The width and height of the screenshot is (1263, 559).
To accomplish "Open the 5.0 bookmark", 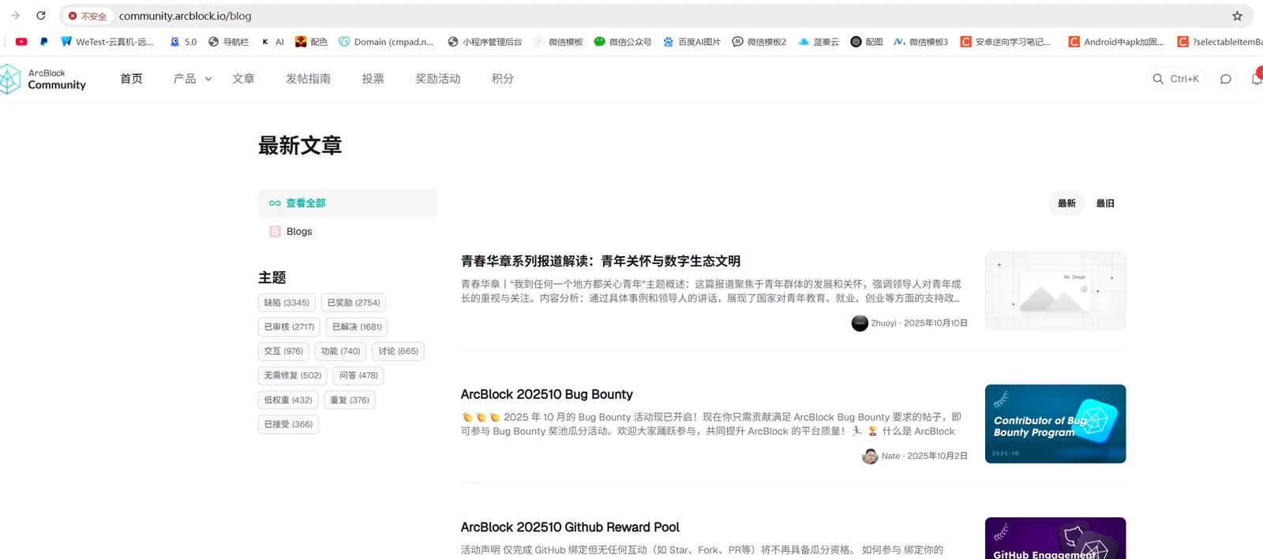I will click(x=183, y=42).
